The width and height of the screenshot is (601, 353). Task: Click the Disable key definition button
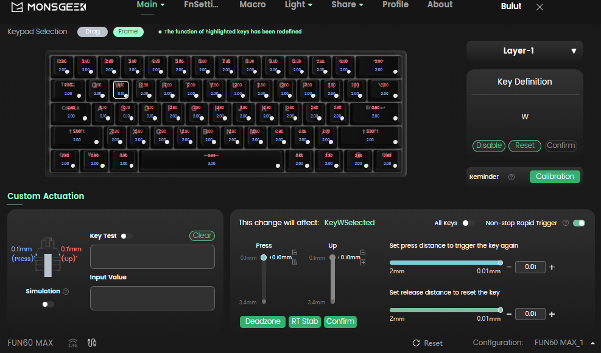489,145
